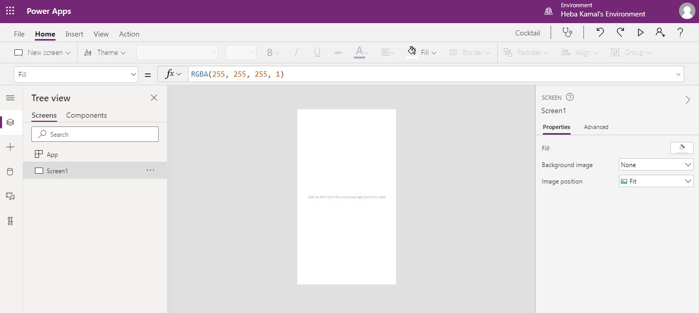The width and height of the screenshot is (699, 313).
Task: Toggle underline formatting in the ribbon
Action: click(x=317, y=52)
